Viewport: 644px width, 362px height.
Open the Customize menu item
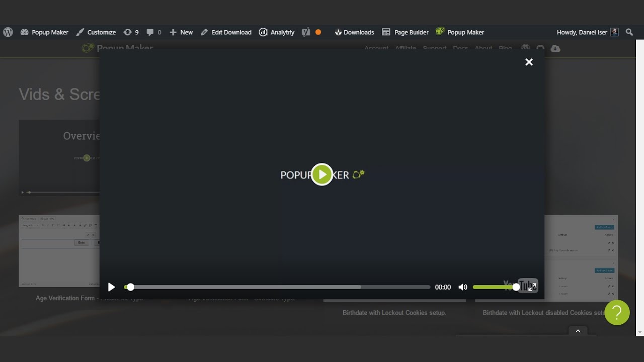(x=96, y=32)
